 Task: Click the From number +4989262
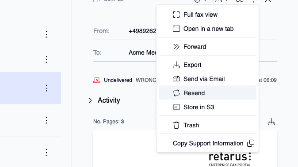point(142,31)
